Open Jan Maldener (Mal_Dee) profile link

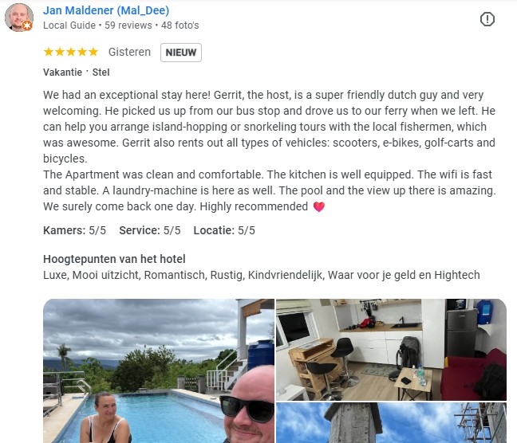(x=106, y=10)
